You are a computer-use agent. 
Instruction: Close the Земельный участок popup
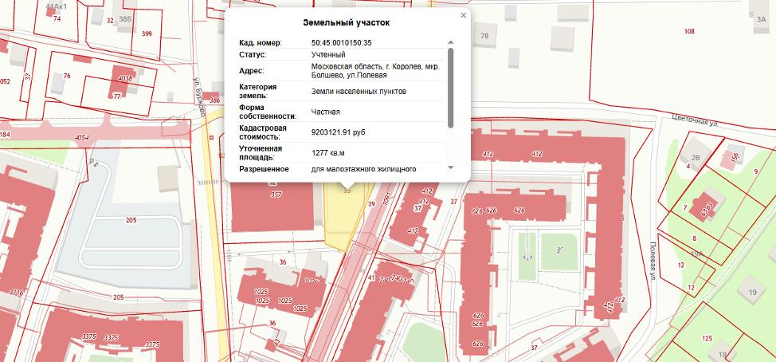point(463,15)
